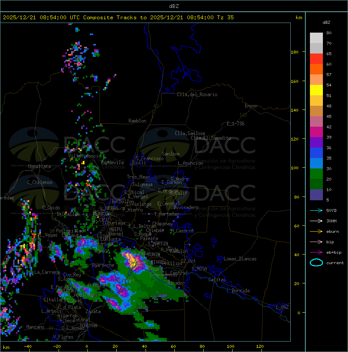Click the 'SanJose' label near S_Francisco
Image resolution: width=348 pixels, height=352 pixels.
click(171, 154)
